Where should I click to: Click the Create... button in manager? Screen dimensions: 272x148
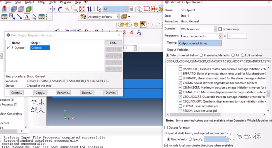point(16,93)
